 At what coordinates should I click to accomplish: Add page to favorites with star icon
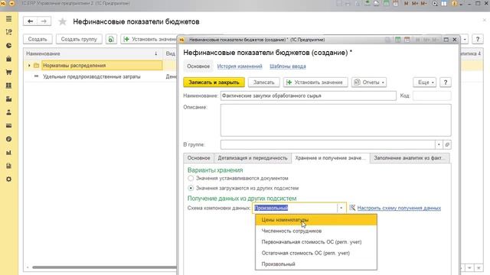click(x=63, y=21)
